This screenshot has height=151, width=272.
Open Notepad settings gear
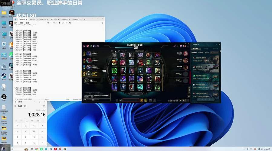click(x=102, y=23)
